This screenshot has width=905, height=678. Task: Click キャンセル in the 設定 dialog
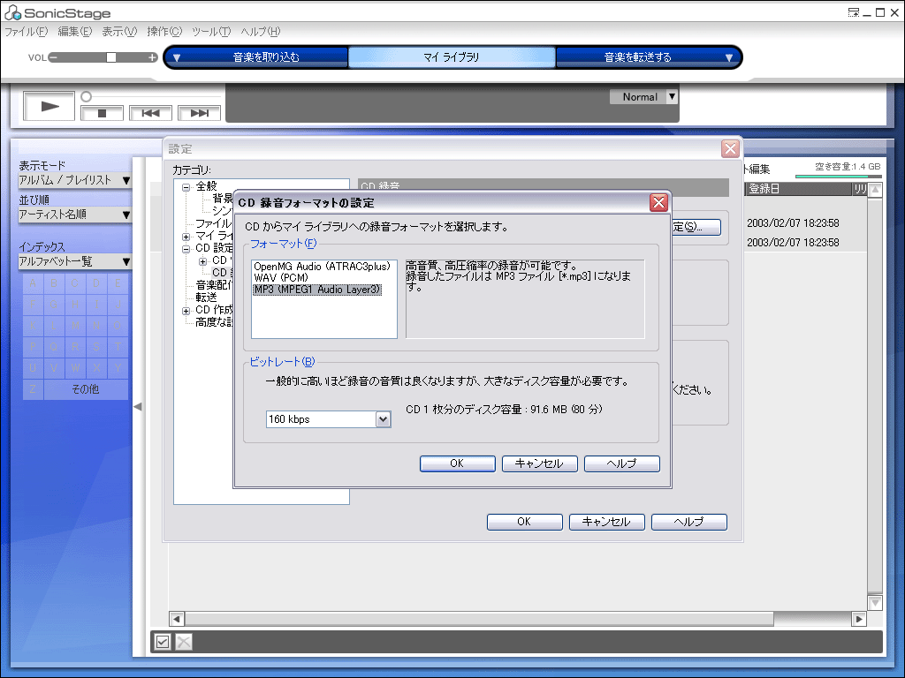tap(606, 522)
